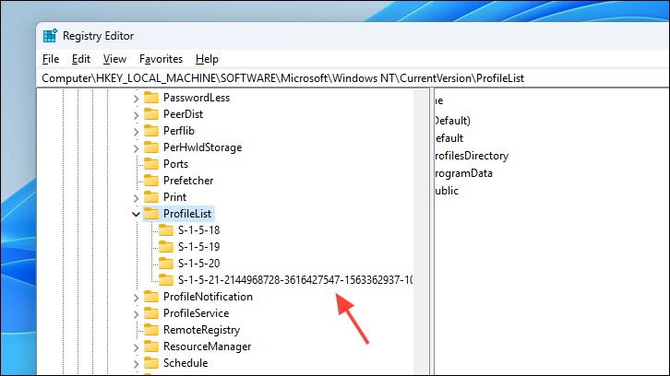
Task: Select the RemoteRegistry folder icon
Action: click(x=151, y=330)
